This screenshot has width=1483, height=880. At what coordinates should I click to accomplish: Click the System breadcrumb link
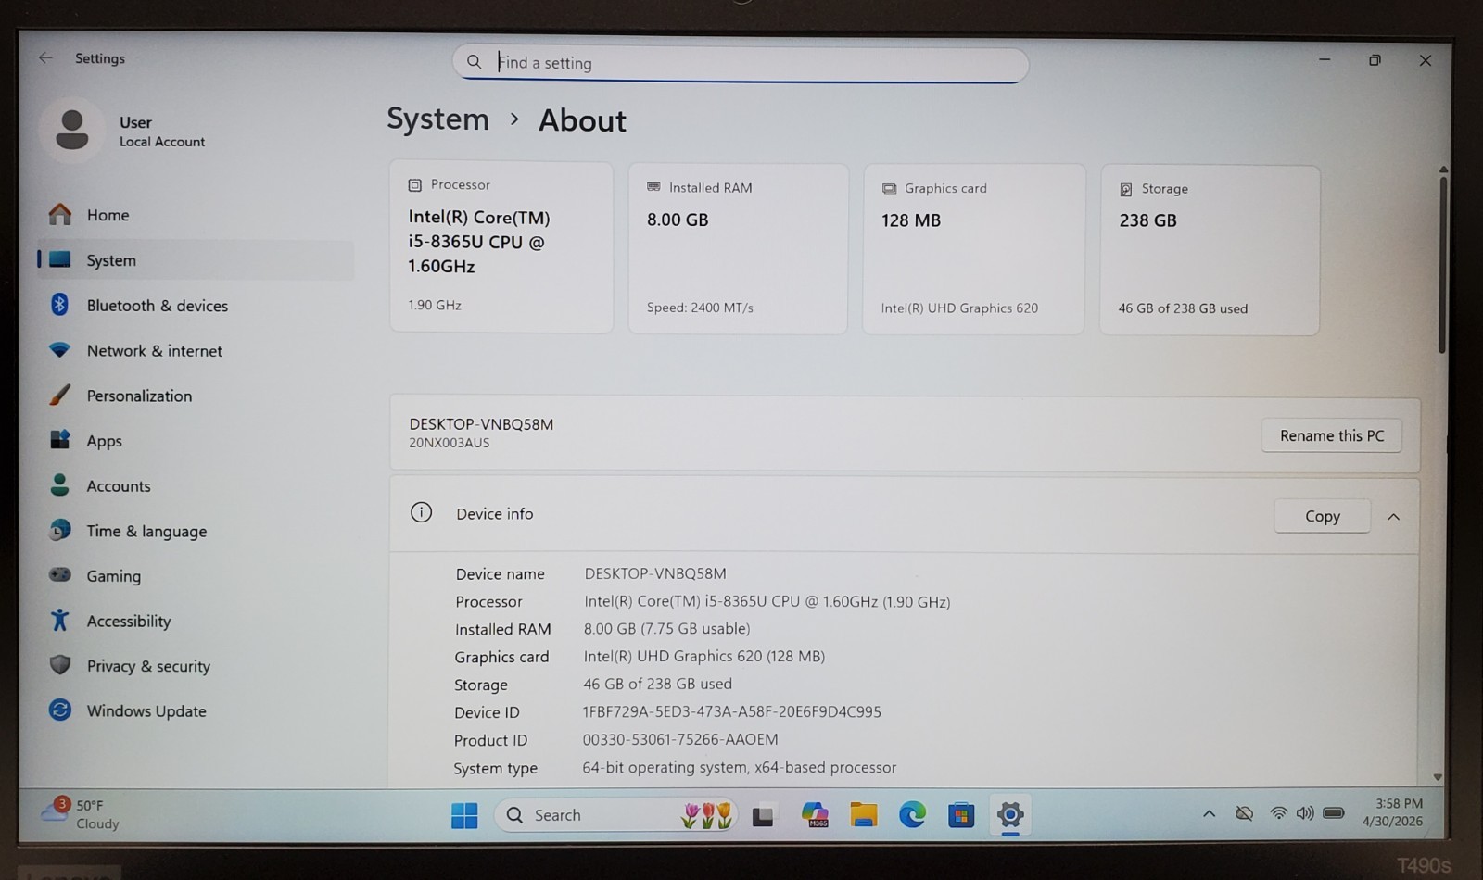pyautogui.click(x=437, y=119)
